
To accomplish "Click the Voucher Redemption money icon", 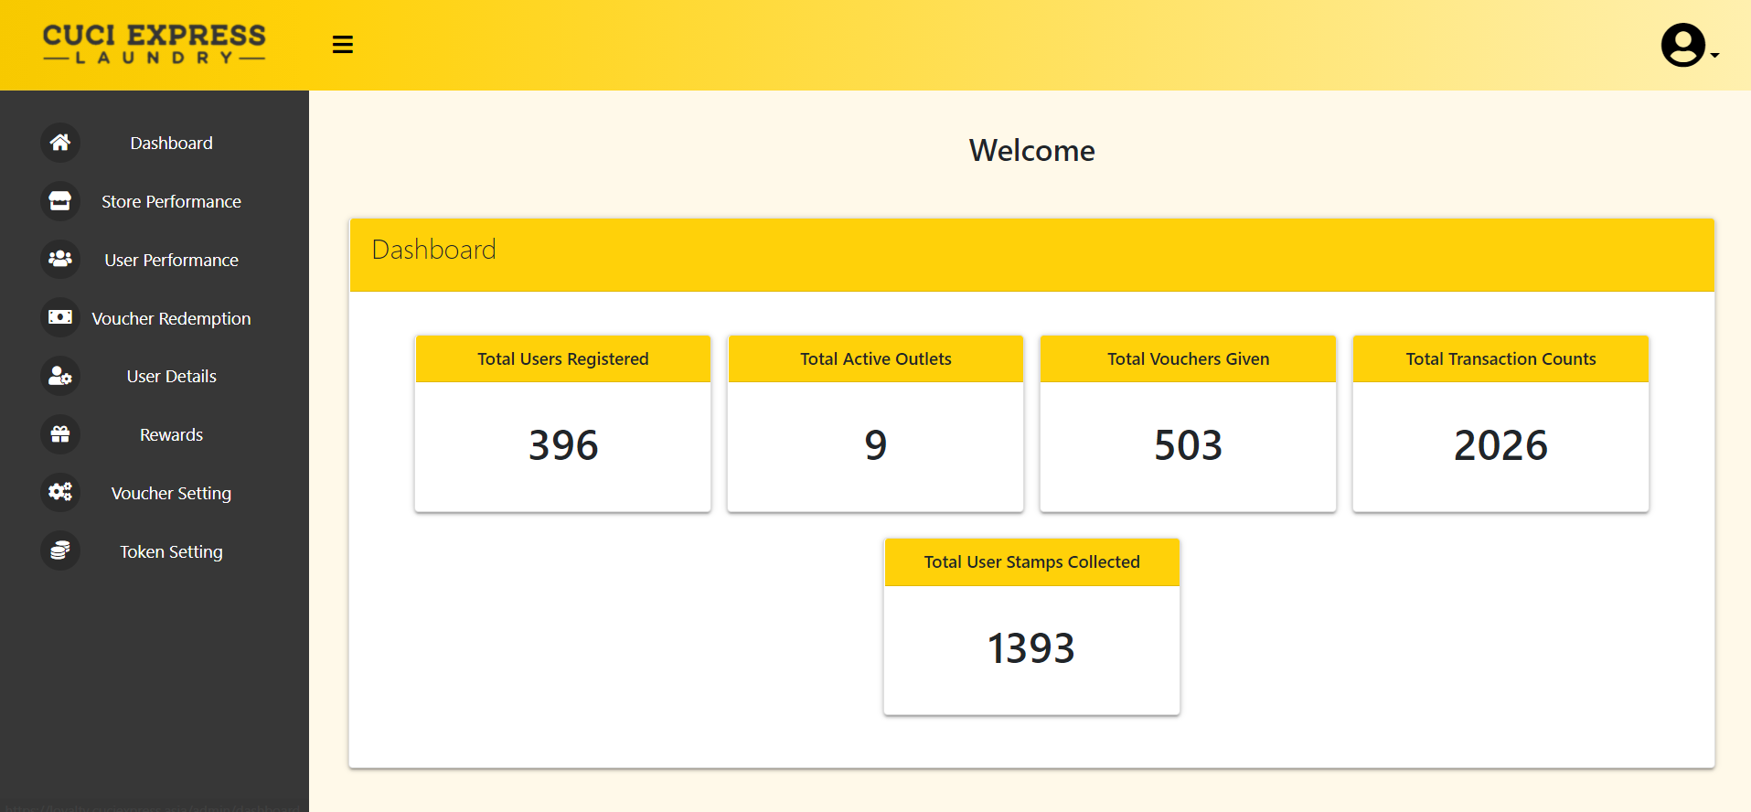I will (60, 317).
